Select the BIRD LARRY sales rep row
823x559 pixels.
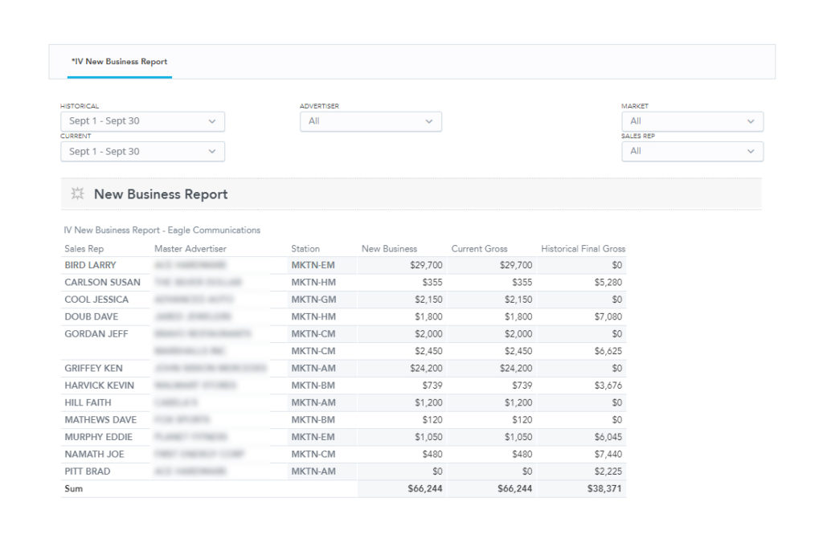point(343,265)
